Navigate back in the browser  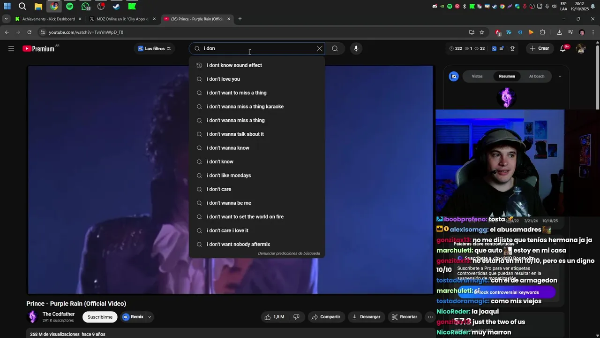pyautogui.click(x=7, y=32)
